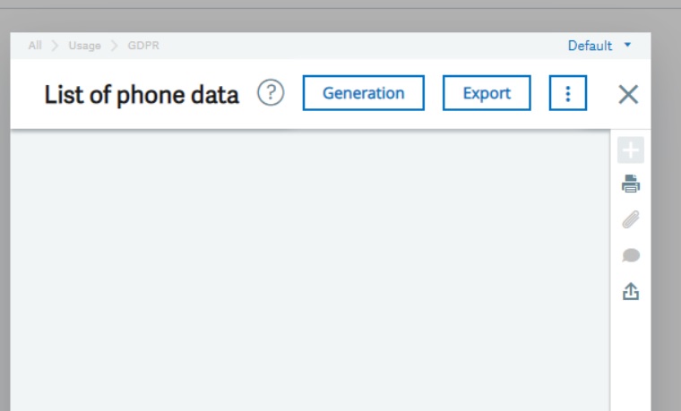Close the List of phone data panel
681x411 pixels.
point(628,94)
